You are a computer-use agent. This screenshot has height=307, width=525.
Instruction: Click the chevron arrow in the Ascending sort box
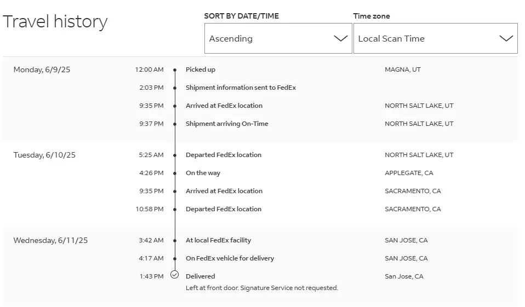pyautogui.click(x=340, y=38)
